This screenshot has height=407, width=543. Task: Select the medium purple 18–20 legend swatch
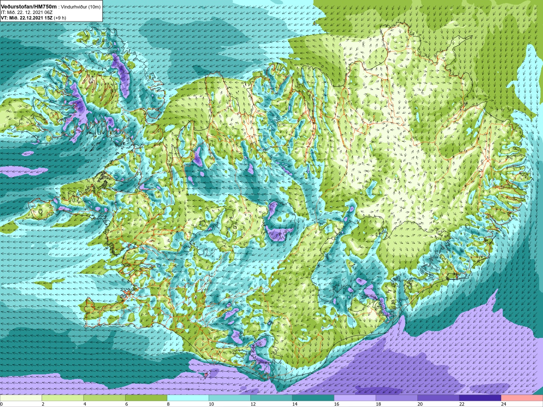point(397,398)
